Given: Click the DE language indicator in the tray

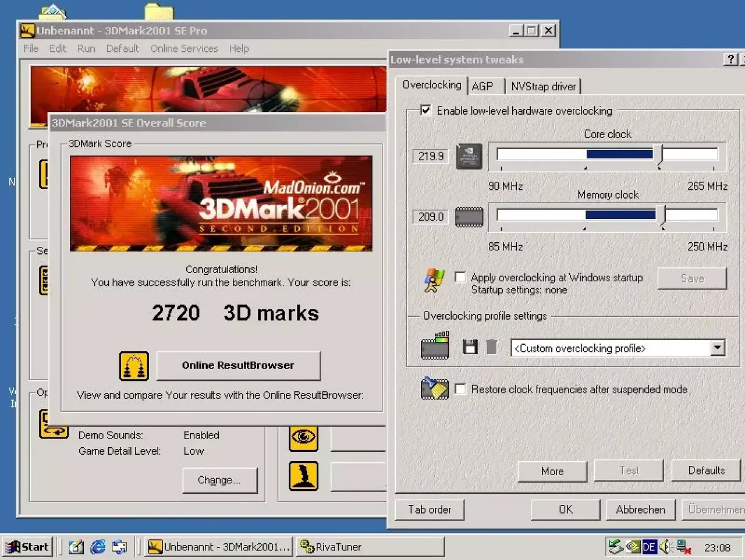Looking at the screenshot, I should point(650,547).
